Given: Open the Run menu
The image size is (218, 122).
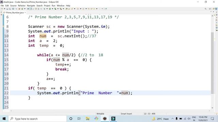Looking at the screenshot, I should (53, 5).
